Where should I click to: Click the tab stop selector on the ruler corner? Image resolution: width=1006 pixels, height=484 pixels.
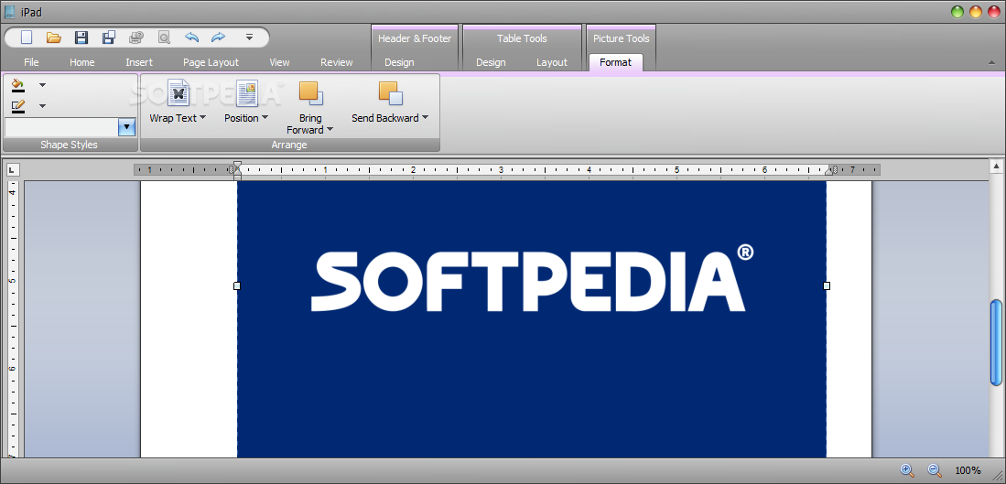(13, 170)
